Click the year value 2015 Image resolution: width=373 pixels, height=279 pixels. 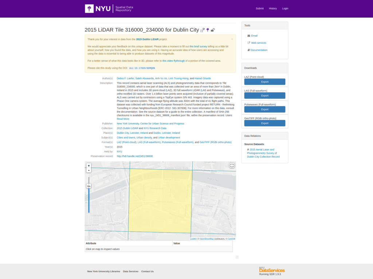pos(119,147)
